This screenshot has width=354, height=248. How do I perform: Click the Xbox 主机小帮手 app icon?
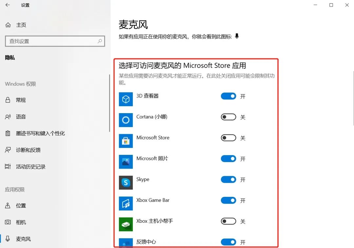126,224
